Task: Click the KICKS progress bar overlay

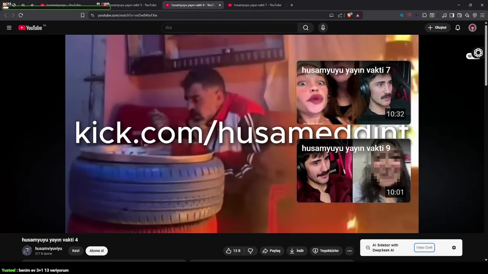Action: pyautogui.click(x=56, y=7)
